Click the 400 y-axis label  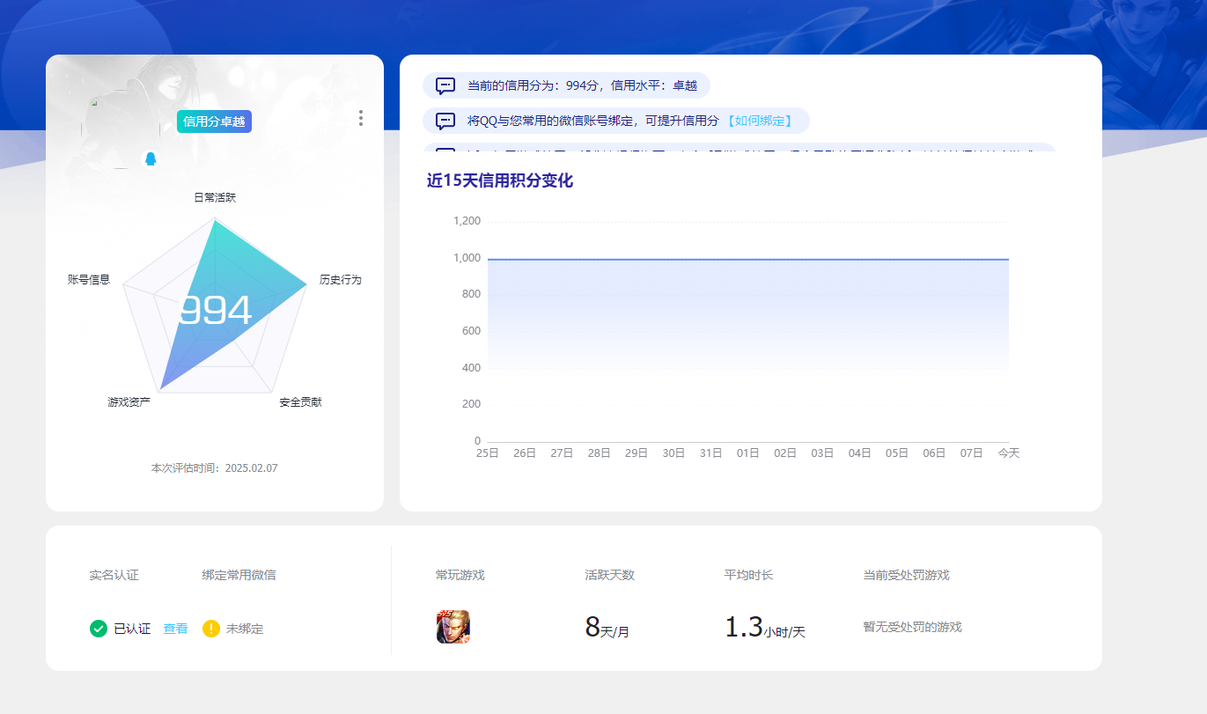(x=471, y=368)
